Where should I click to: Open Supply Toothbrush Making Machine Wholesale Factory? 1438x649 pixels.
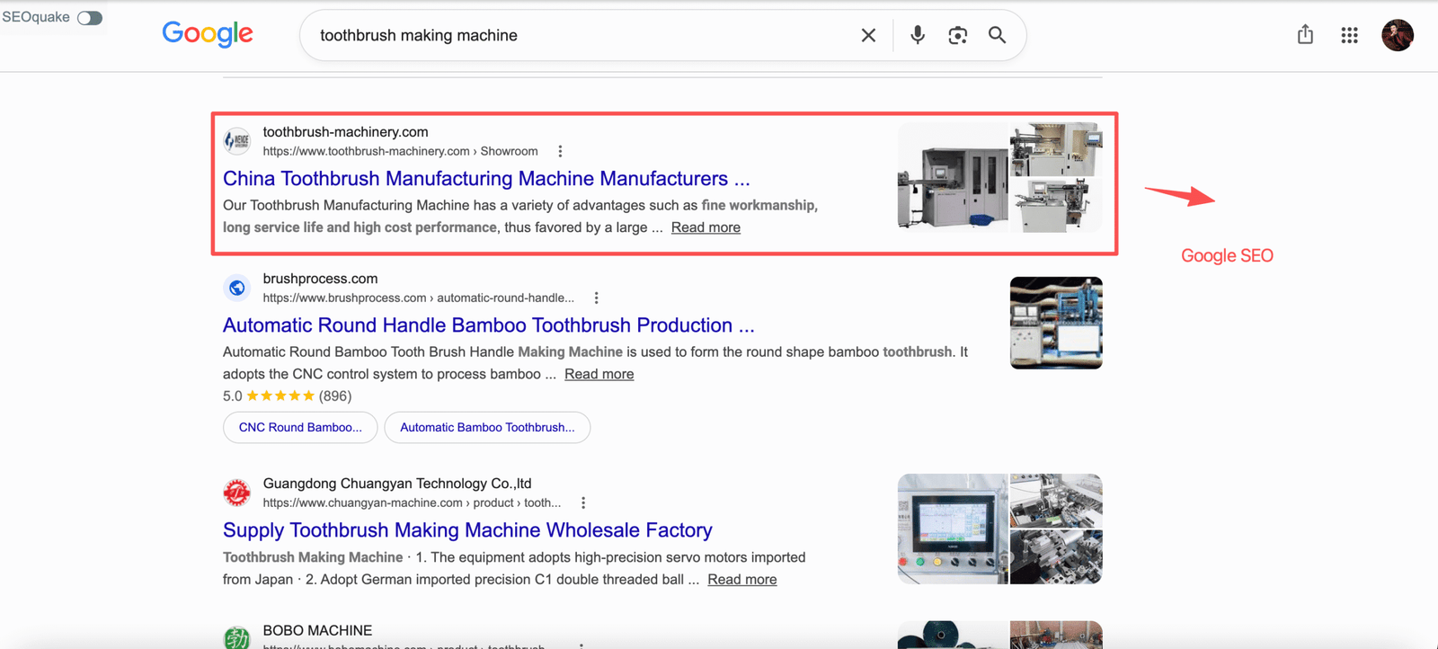click(x=467, y=529)
